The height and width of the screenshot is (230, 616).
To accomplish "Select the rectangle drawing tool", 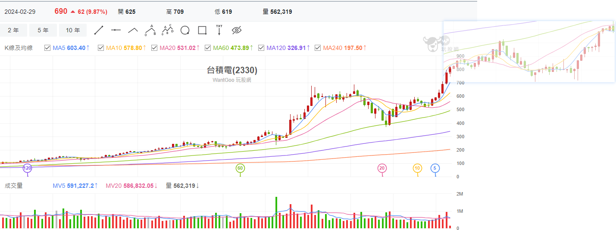I will click(202, 30).
